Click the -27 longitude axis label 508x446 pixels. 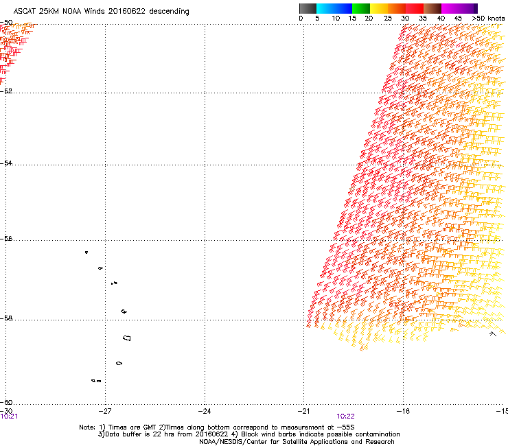pos(105,411)
